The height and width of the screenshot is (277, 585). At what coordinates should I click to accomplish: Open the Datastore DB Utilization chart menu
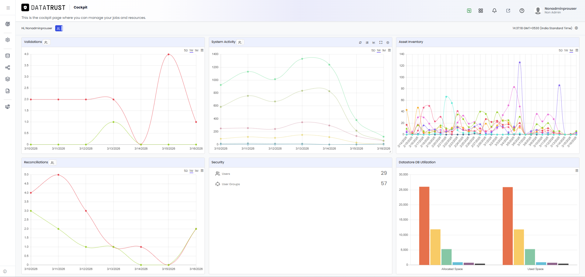[577, 171]
